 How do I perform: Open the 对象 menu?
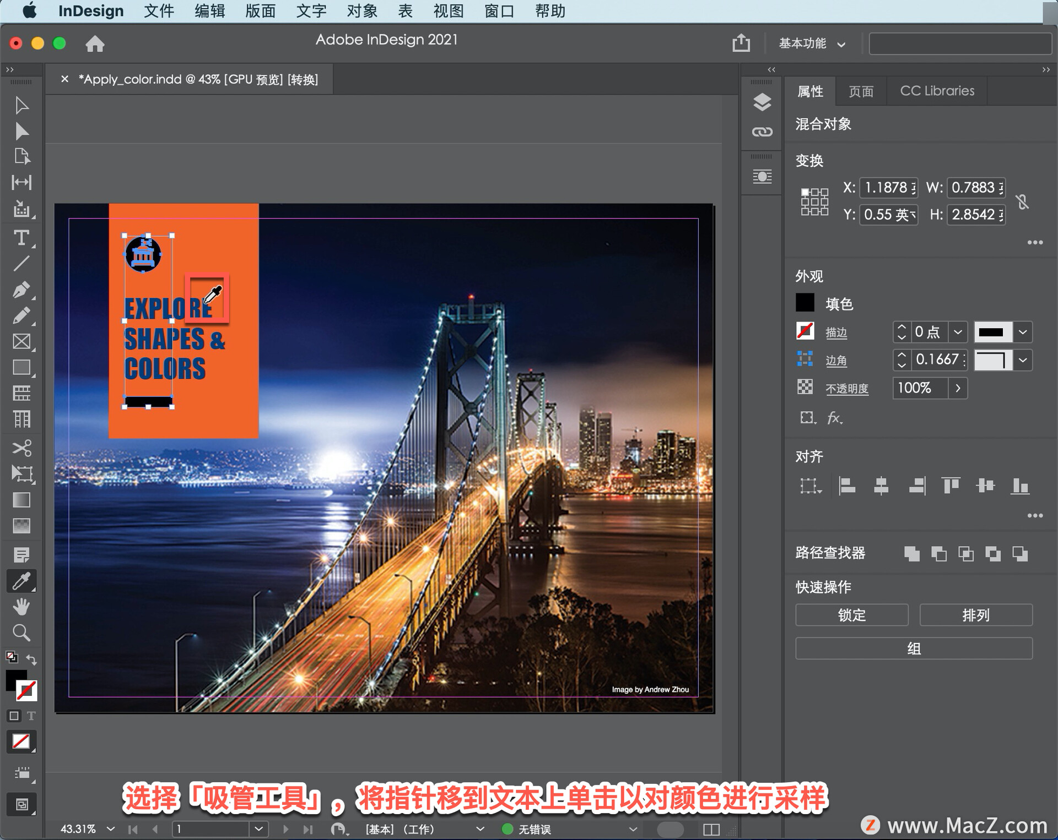[x=361, y=11]
